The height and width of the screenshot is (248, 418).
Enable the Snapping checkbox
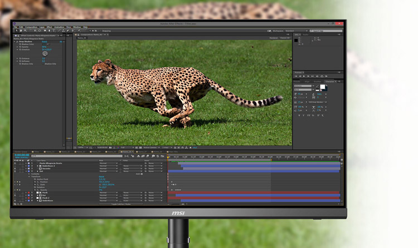tap(99, 31)
